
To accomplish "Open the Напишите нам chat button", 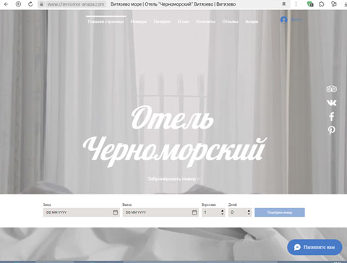I will tap(314, 247).
